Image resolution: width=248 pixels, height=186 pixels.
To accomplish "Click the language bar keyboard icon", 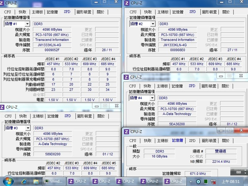I will pyautogui.click(x=239, y=172).
